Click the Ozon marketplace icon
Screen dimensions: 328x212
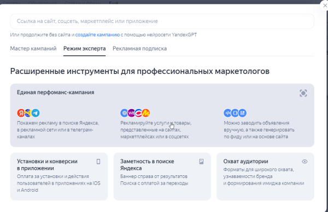(139, 113)
